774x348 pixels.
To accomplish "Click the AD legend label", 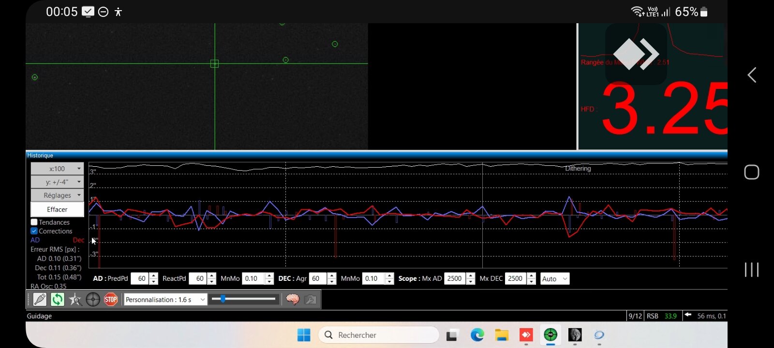I will [35, 240].
